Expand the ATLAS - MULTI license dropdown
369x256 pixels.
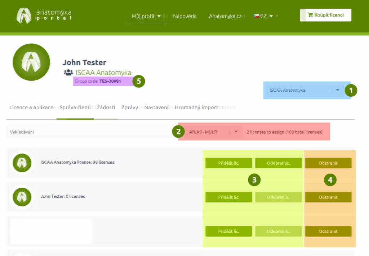click(236, 132)
